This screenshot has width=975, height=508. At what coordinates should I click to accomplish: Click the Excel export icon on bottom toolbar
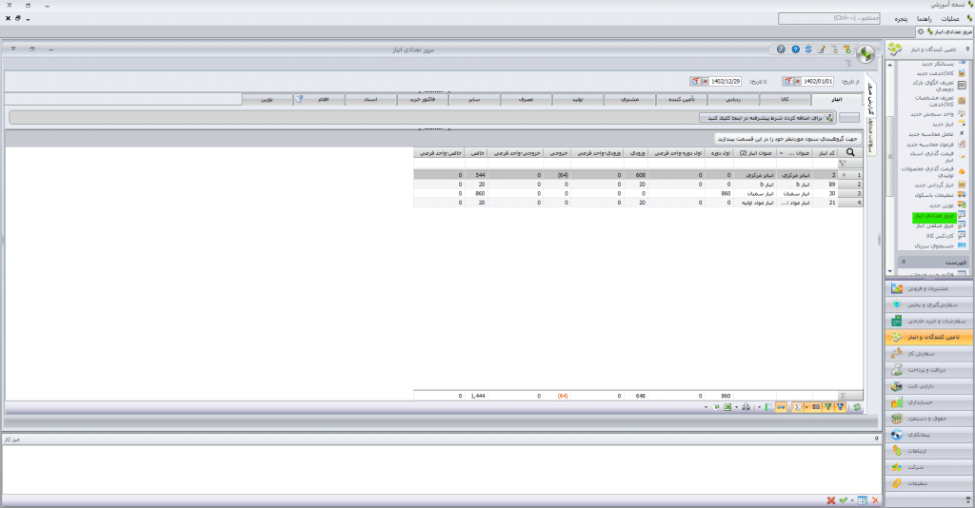point(726,407)
